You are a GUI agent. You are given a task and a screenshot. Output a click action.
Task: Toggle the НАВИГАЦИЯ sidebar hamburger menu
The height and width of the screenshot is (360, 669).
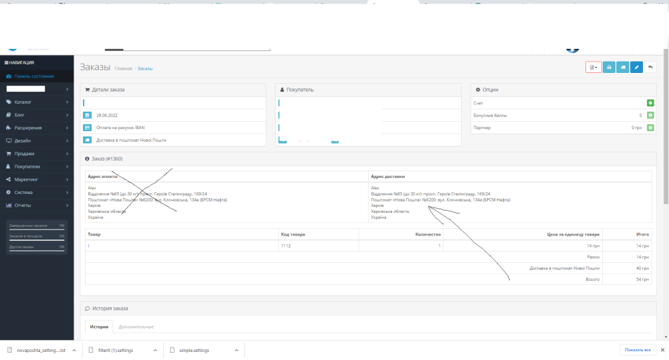[7, 62]
